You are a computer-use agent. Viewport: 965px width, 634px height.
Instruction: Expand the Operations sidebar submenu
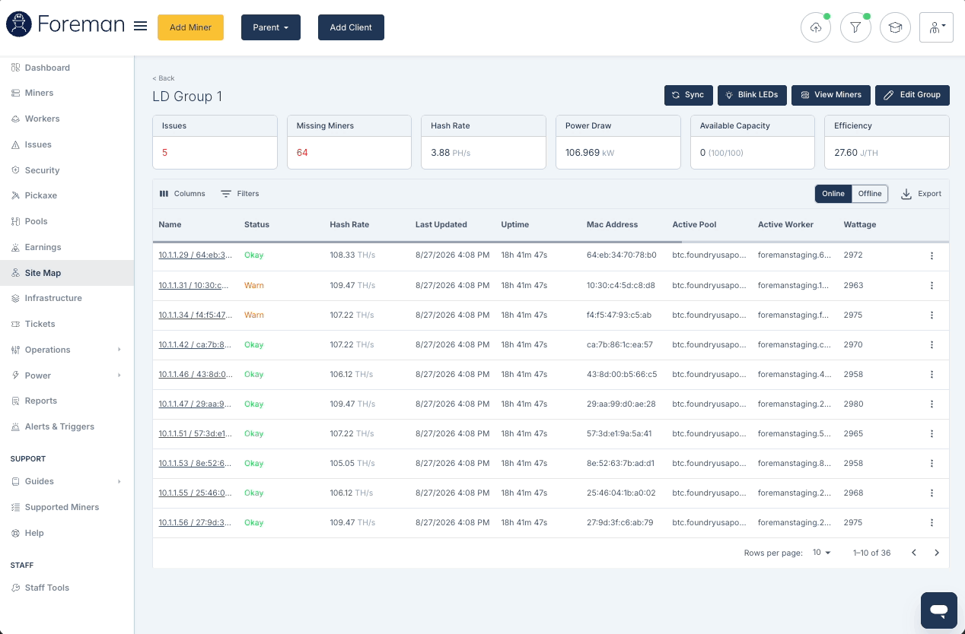pyautogui.click(x=119, y=350)
